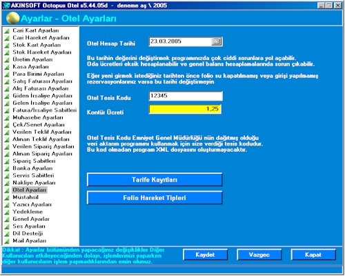The image size is (345, 276).
Task: Click the Octopus application icon in the title bar
Action: coord(6,6)
